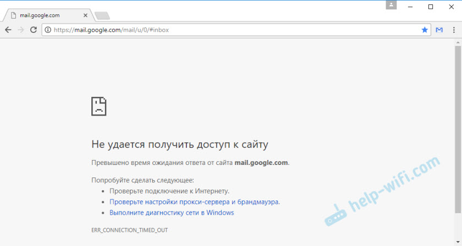This screenshot has width=462, height=246.
Task: Close the Chrome window
Action: (451, 7)
